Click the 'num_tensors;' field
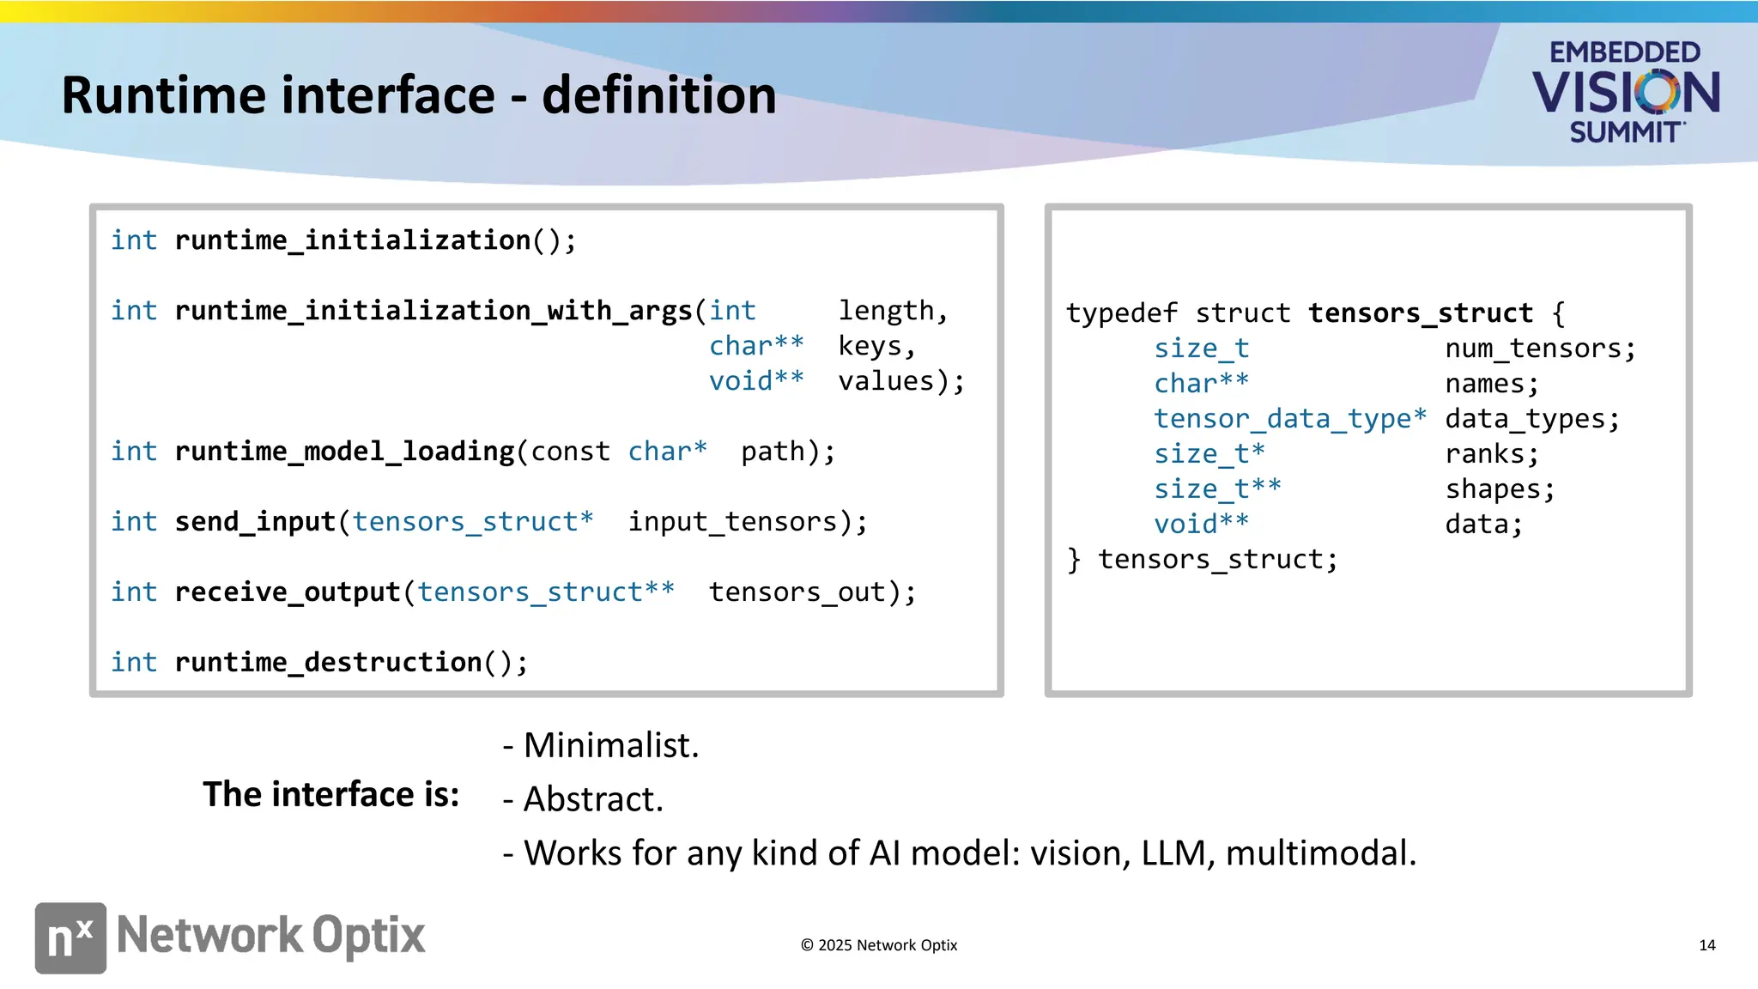Viewport: 1758px width, 989px height. tap(1541, 349)
